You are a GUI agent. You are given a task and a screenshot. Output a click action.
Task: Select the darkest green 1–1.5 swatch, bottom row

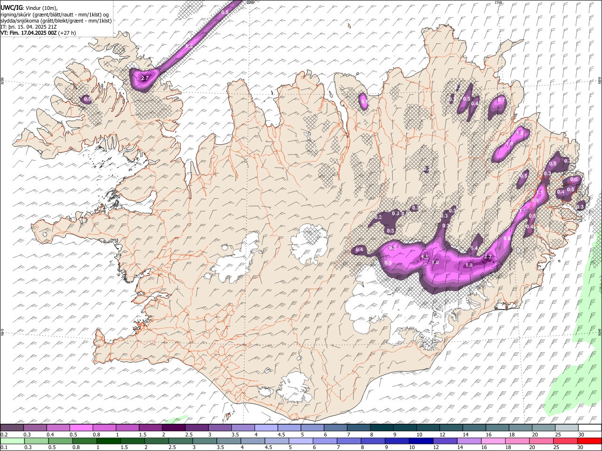pyautogui.click(x=109, y=441)
